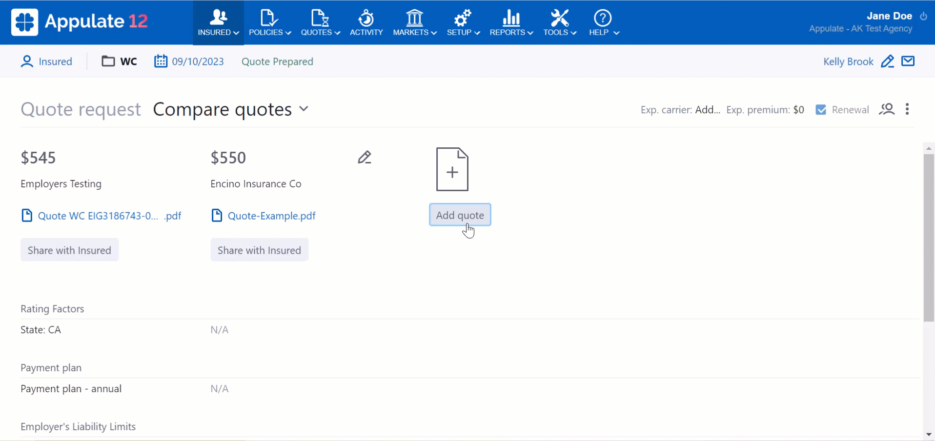This screenshot has width=935, height=441.
Task: Open the users assignment icon near Renewal
Action: 887,109
